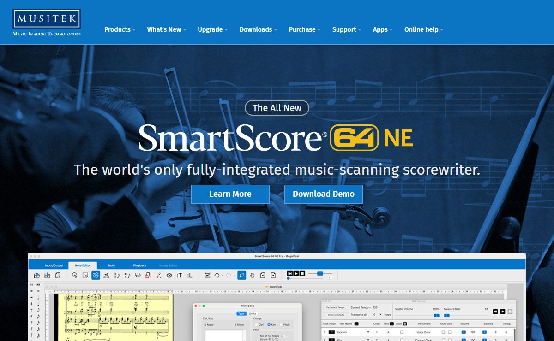Check the Solo box for Soprano track

[450, 332]
